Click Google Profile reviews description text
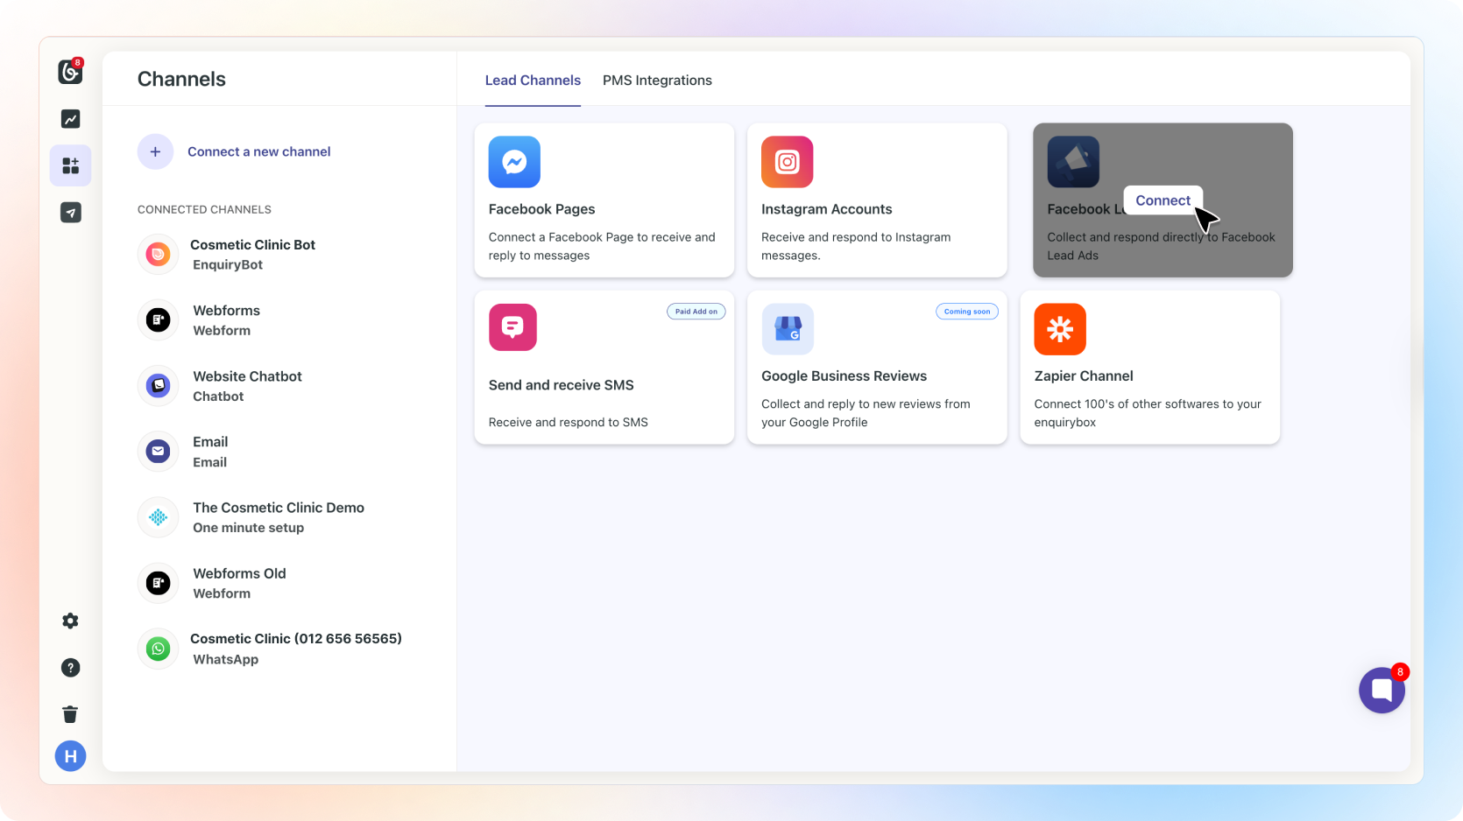This screenshot has height=821, width=1463. click(x=866, y=413)
